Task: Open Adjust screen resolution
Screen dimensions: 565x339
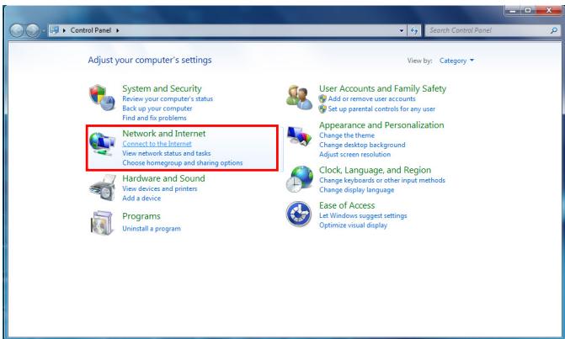Action: (x=354, y=155)
